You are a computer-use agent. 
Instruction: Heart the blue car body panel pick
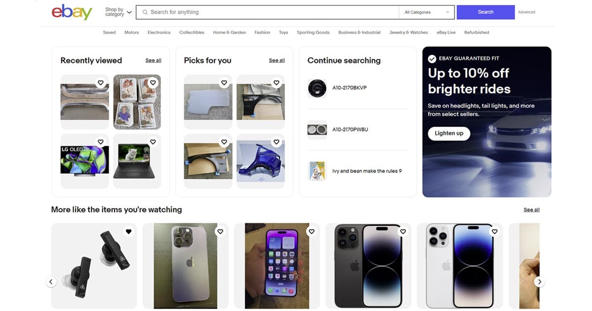click(276, 142)
